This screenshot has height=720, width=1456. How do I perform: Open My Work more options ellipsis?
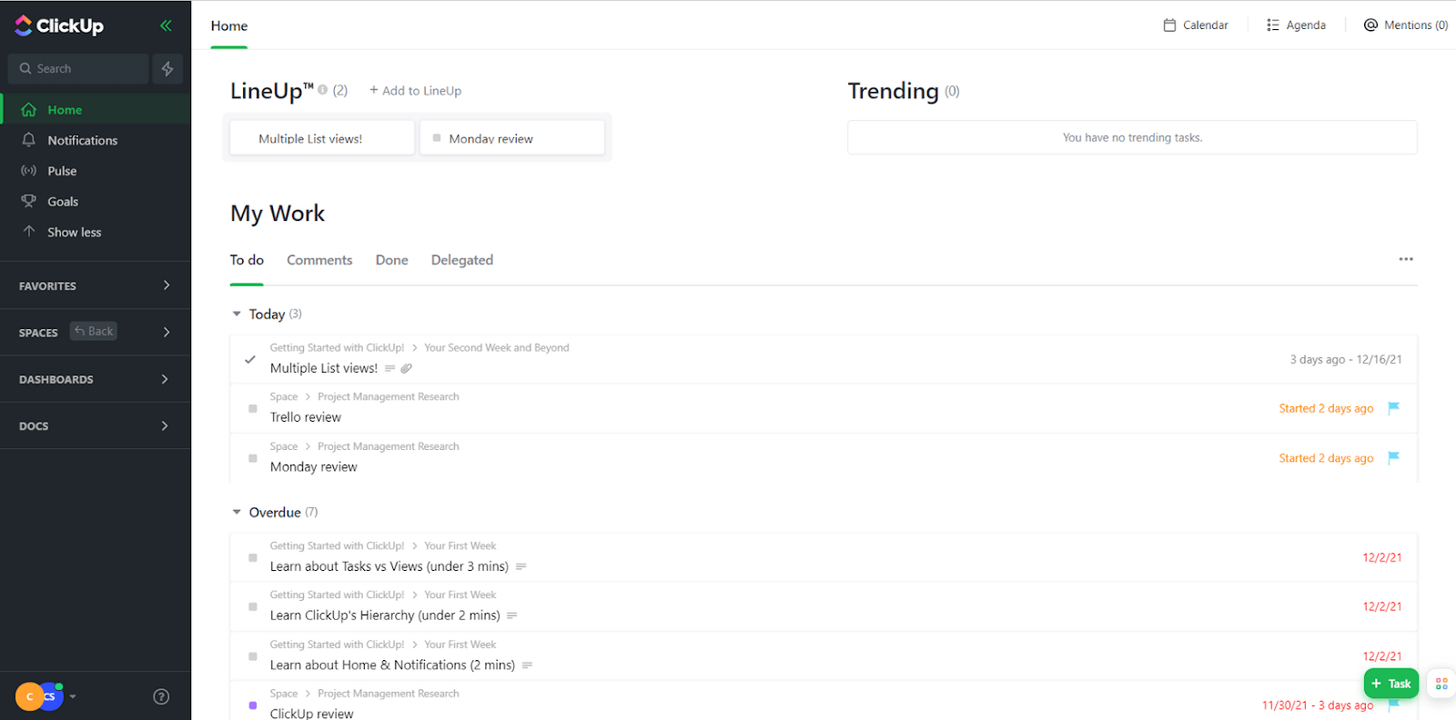coord(1406,260)
